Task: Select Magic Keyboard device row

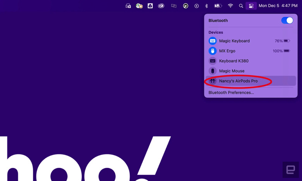Action: click(x=234, y=41)
